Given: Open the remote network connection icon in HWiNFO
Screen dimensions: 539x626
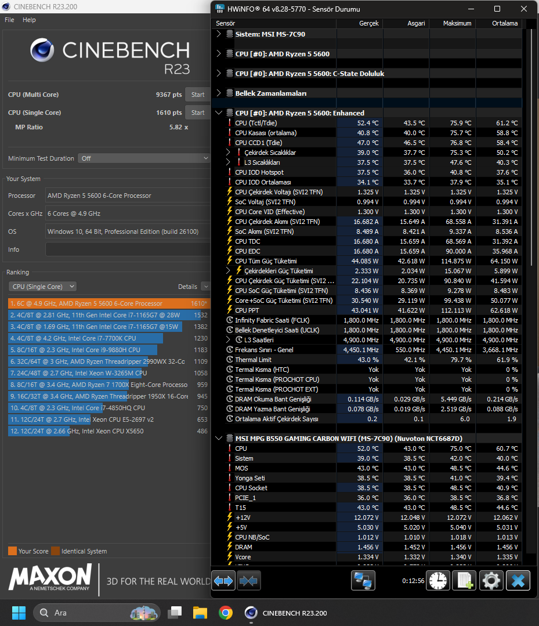Looking at the screenshot, I should pos(363,581).
